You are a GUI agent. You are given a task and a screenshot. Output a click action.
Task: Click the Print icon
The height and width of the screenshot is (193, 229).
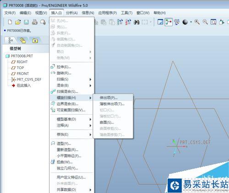[35, 22]
